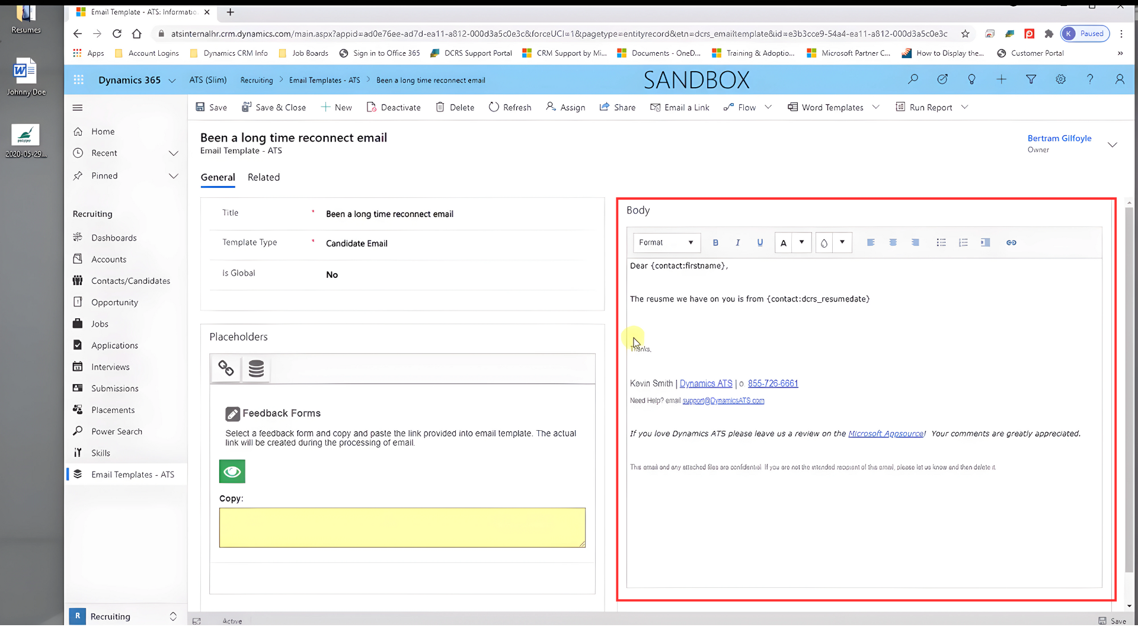Click Deactivate in the command bar
The height and width of the screenshot is (640, 1138).
click(x=394, y=107)
